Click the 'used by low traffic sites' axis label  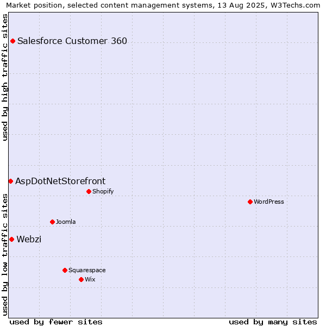pos(4,255)
